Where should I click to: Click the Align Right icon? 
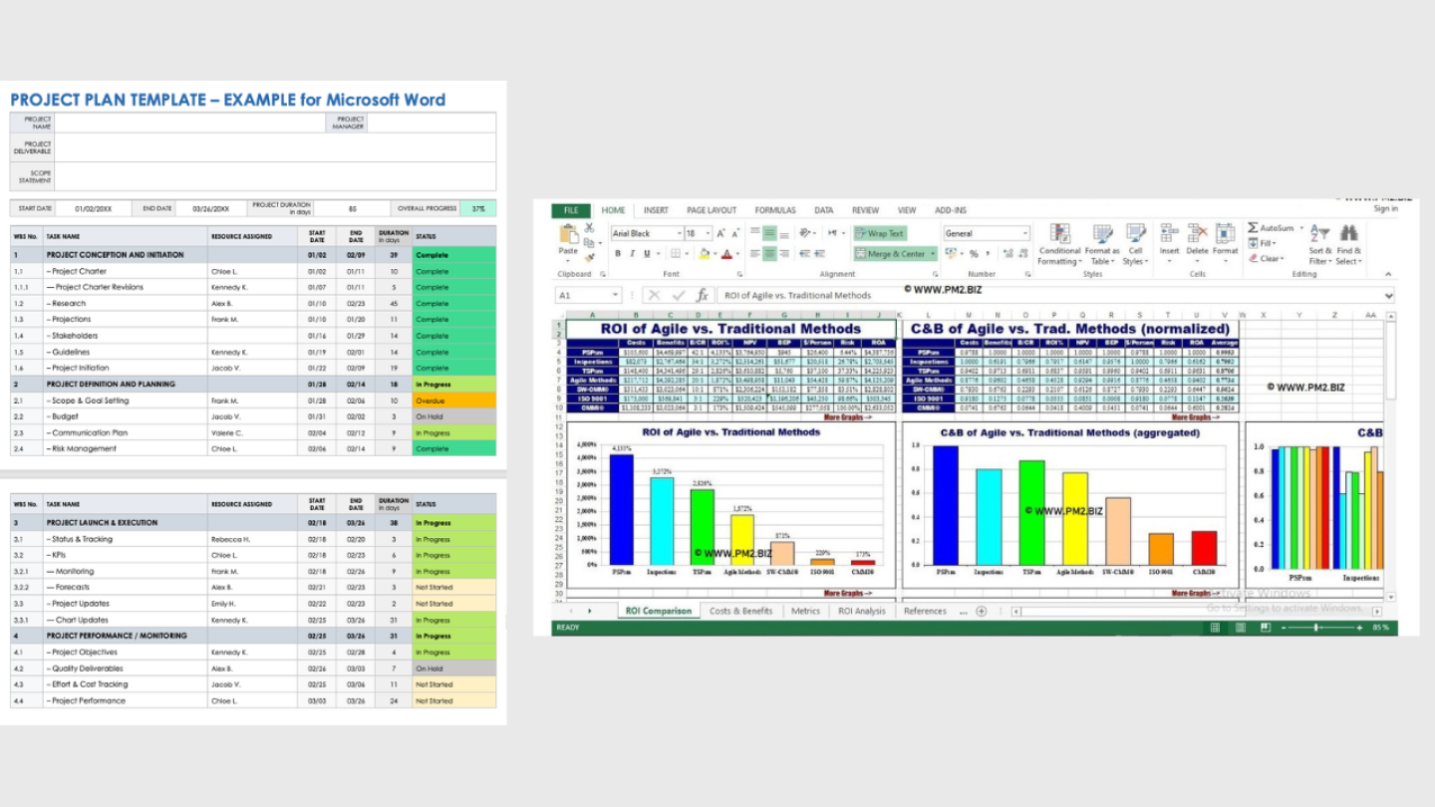pyautogui.click(x=784, y=253)
